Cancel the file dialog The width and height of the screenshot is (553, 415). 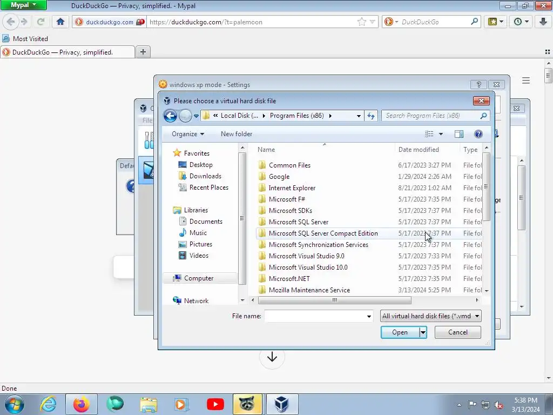tap(458, 332)
